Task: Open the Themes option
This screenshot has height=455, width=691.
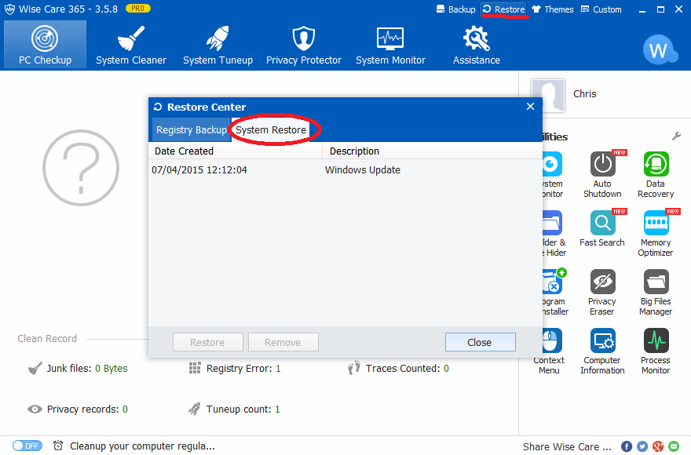Action: 553,9
